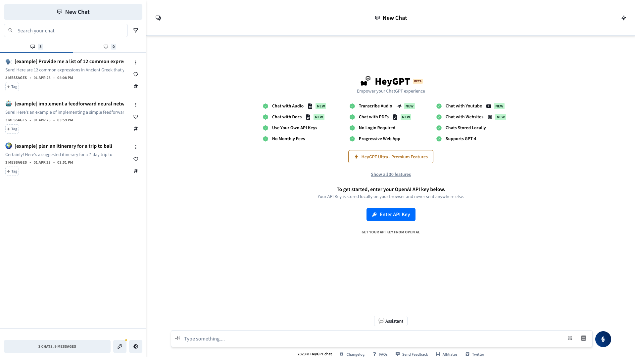Select the Assistant character button
This screenshot has height=357, width=635.
pos(391,321)
